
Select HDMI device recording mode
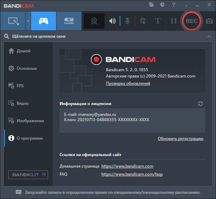[x=69, y=21]
